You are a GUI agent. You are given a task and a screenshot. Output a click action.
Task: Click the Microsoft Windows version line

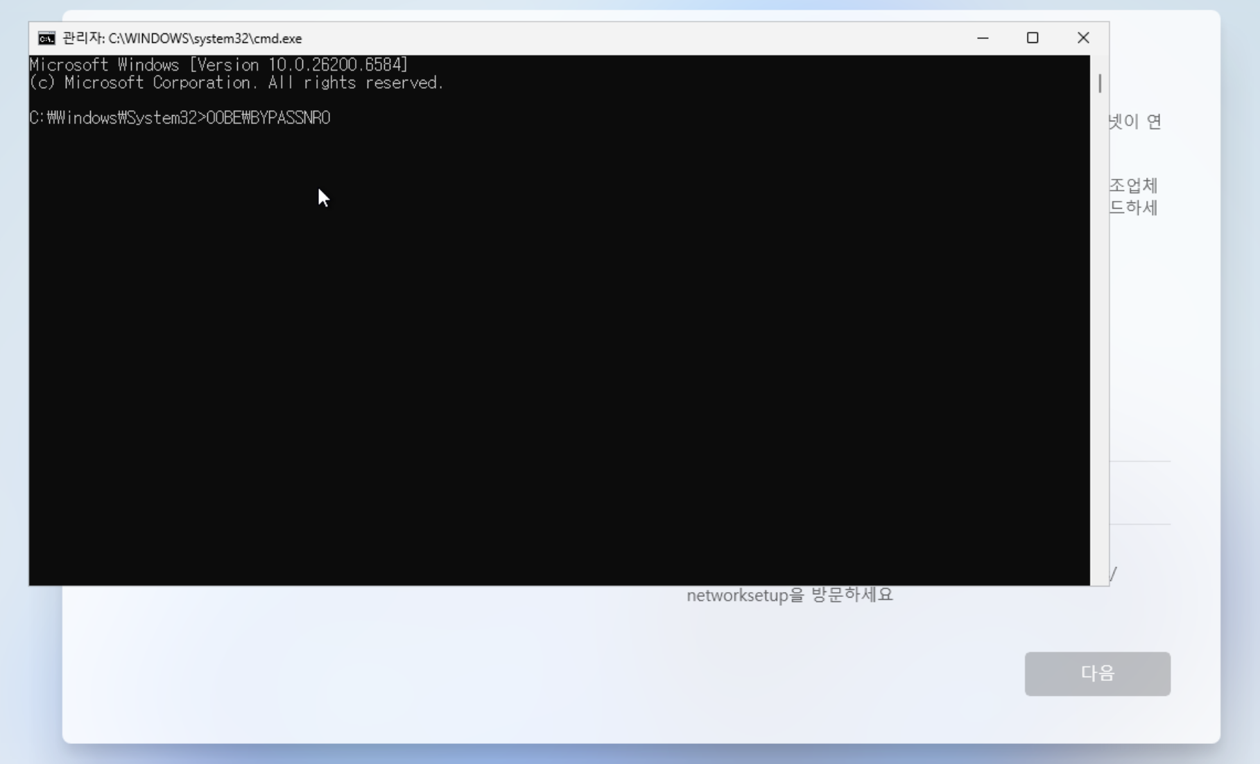tap(218, 64)
